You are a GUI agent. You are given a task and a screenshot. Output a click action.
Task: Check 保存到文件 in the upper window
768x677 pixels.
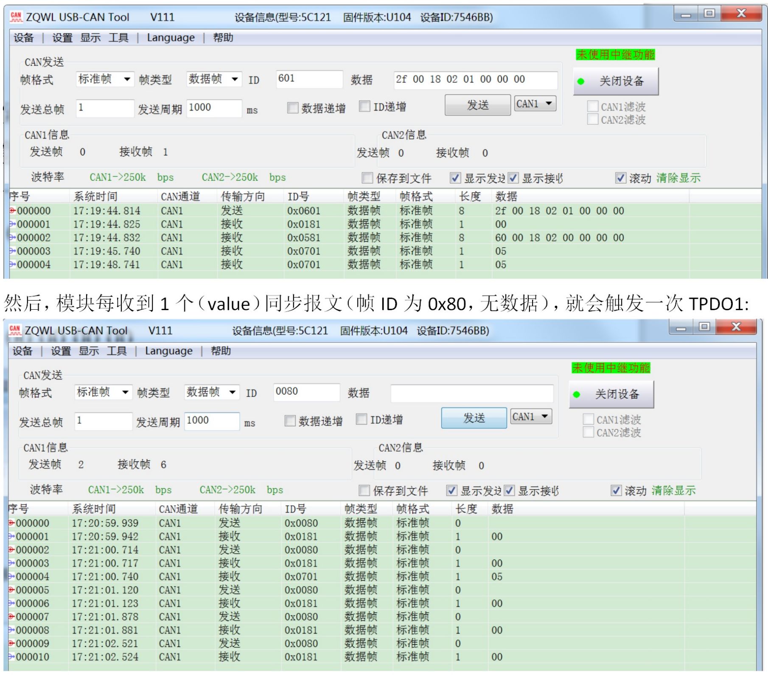point(367,178)
